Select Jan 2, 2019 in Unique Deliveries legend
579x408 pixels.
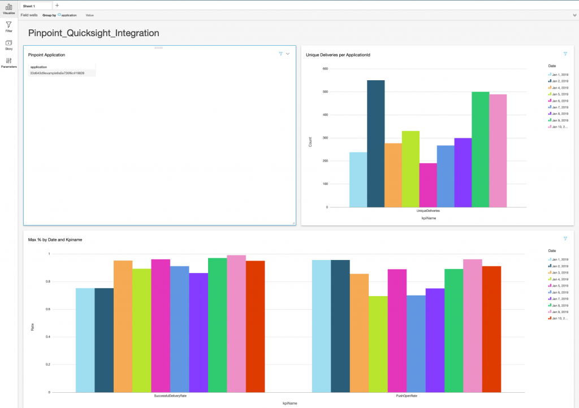(558, 81)
